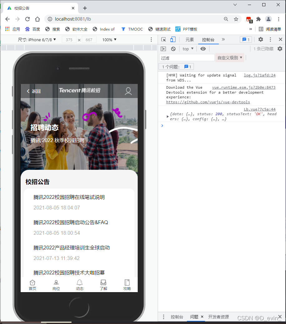Reload the localhost page

27,19
